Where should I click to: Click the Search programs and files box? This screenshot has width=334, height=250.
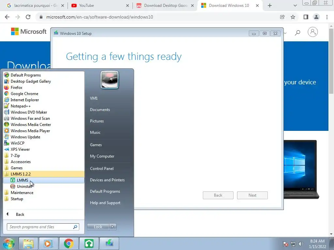[43, 227]
